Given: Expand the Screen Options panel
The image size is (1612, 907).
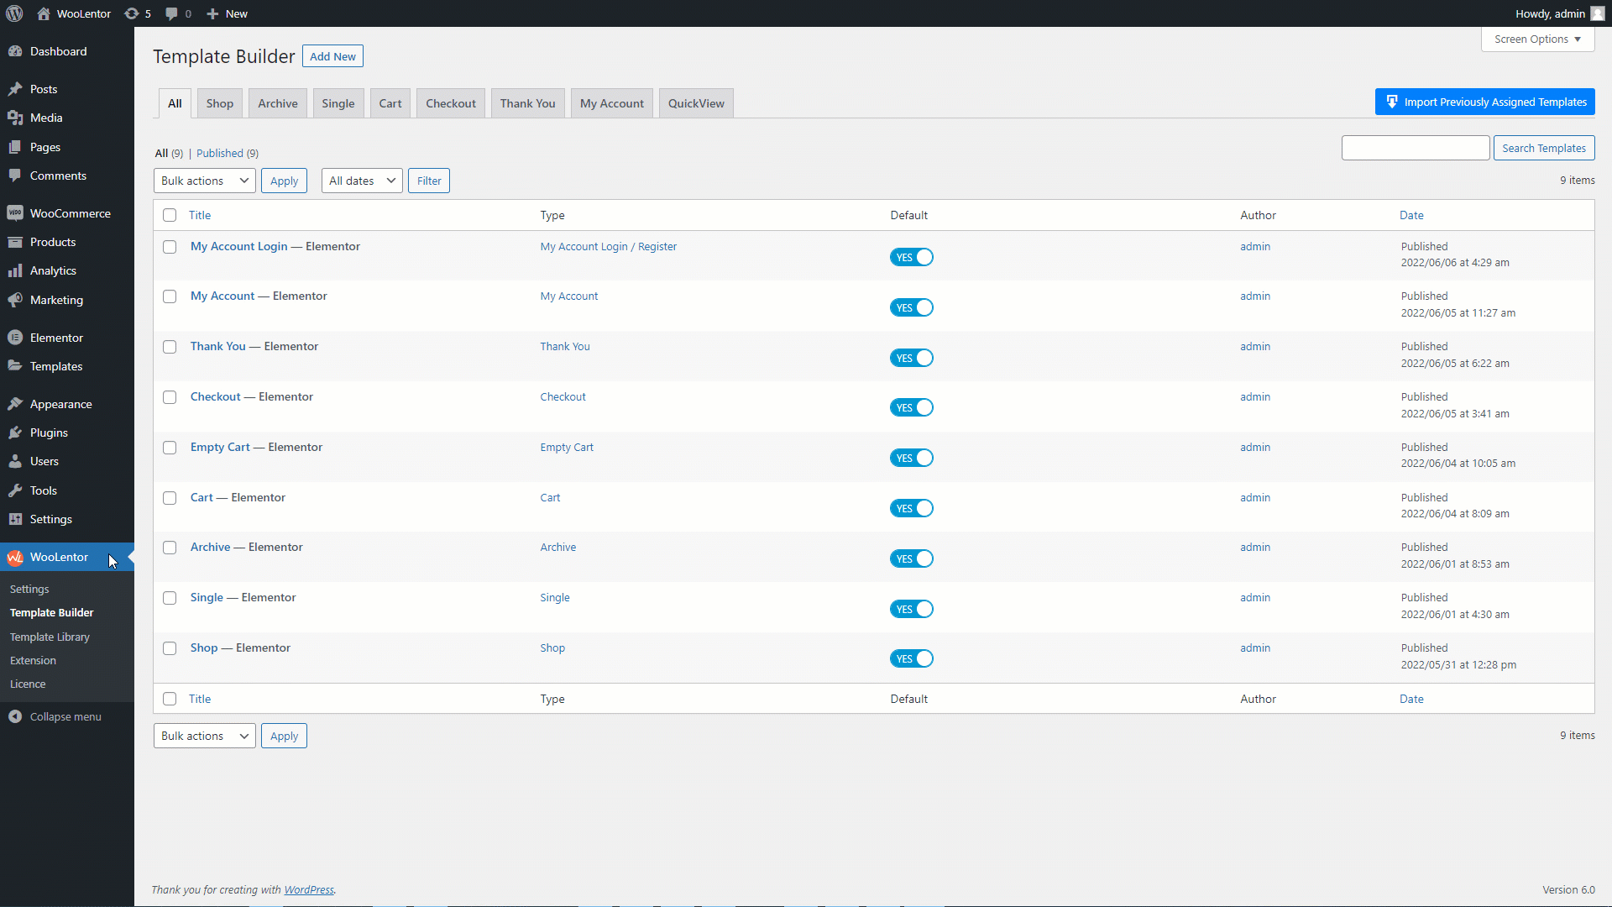Looking at the screenshot, I should [x=1537, y=39].
